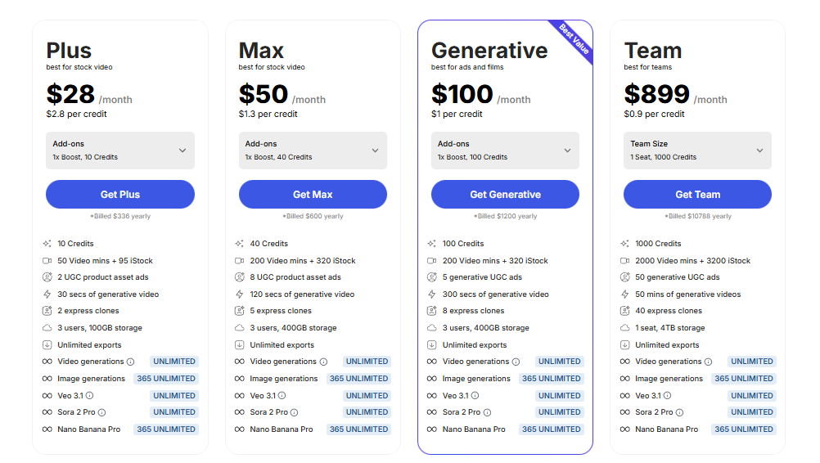Click download exports icon in Team plan
820x463 pixels.
[624, 345]
